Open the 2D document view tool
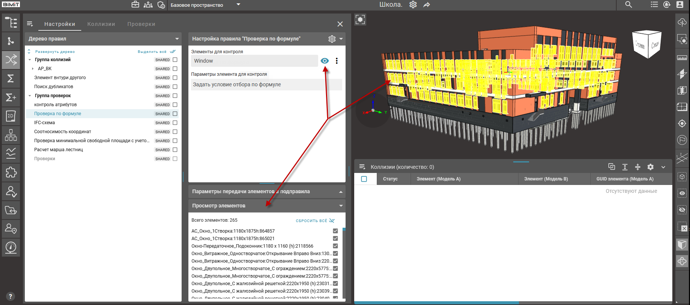Screen dimensions: 690x305 click(x=11, y=116)
